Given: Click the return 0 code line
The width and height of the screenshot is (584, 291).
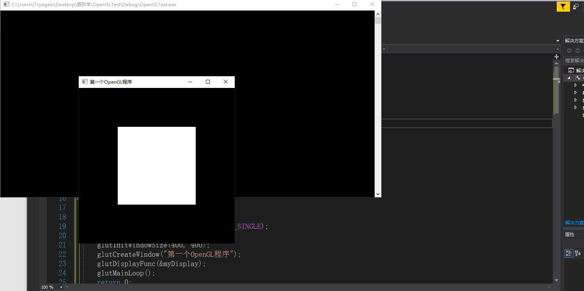Looking at the screenshot, I should (115, 282).
